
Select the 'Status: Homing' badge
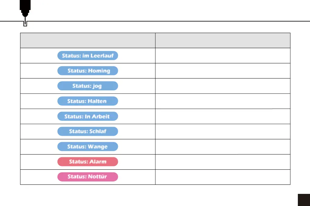[x=88, y=71]
